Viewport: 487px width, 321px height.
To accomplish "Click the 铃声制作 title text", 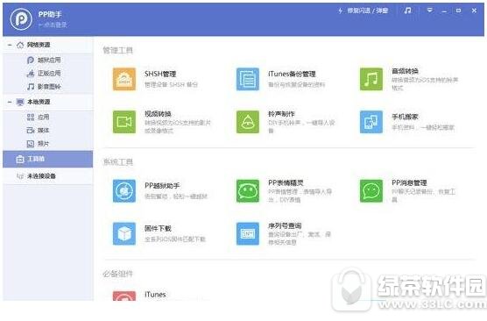I will 281,113.
